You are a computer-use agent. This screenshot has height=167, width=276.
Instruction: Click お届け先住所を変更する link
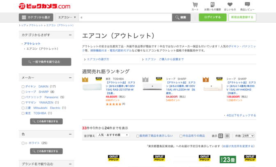tap(238, 146)
